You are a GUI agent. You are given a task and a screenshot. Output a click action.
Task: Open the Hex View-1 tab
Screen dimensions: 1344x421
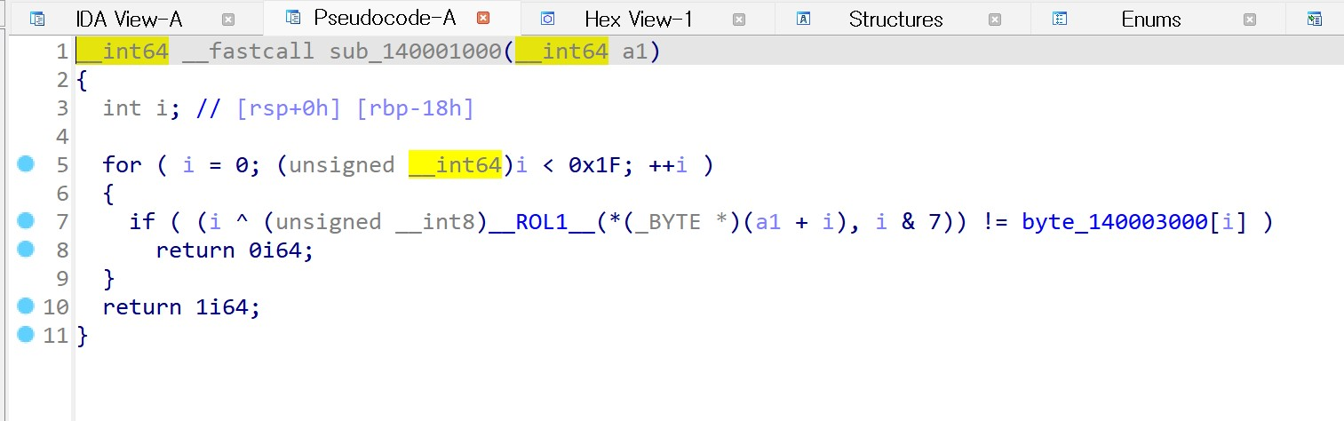click(x=638, y=19)
